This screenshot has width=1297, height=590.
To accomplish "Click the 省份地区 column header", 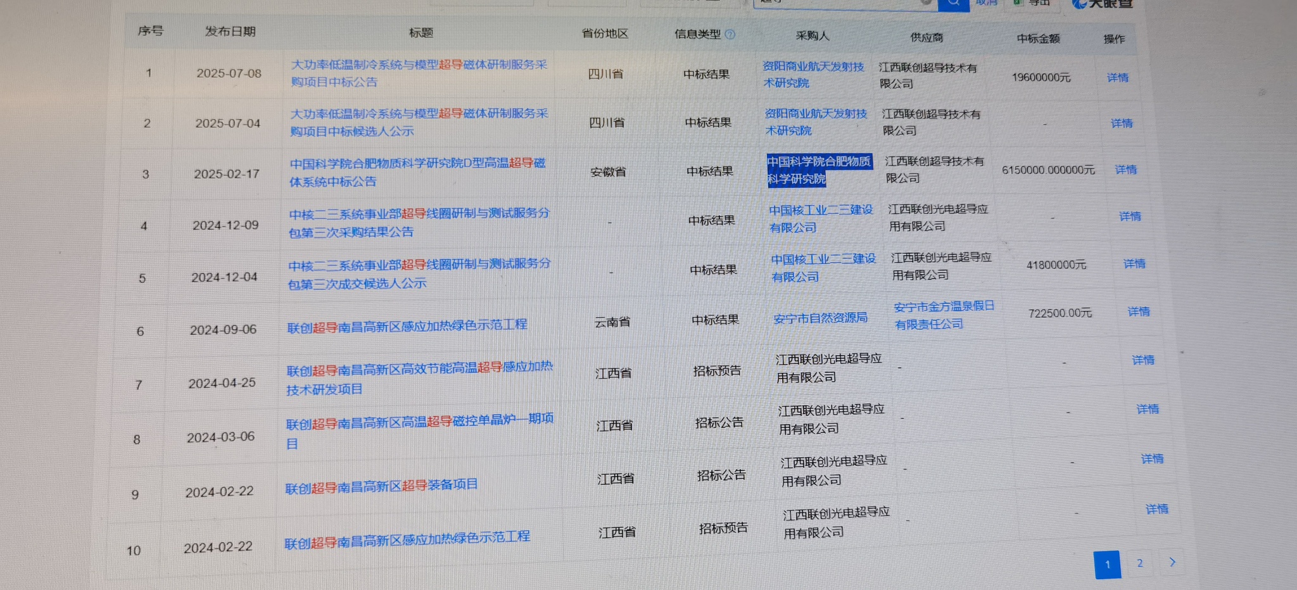I will point(605,34).
